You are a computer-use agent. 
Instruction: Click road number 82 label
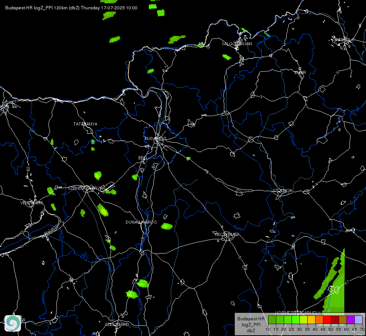[28, 169]
